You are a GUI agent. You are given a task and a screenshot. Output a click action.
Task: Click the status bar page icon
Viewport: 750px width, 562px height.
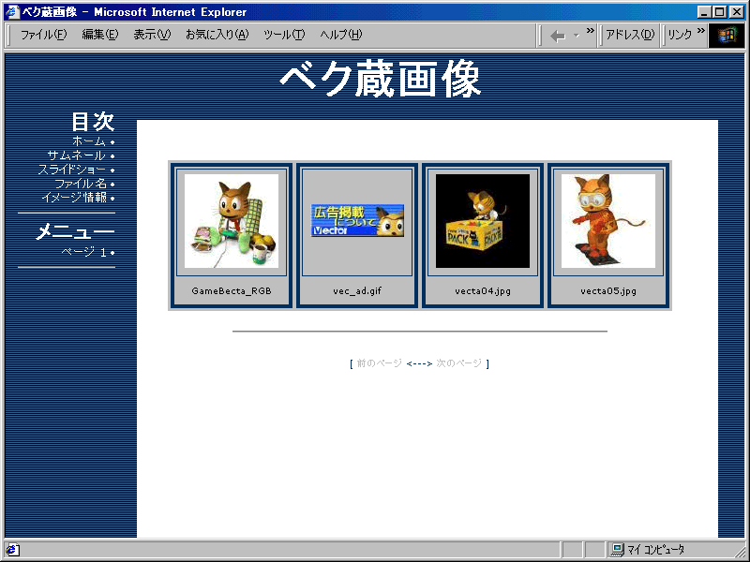[x=12, y=550]
